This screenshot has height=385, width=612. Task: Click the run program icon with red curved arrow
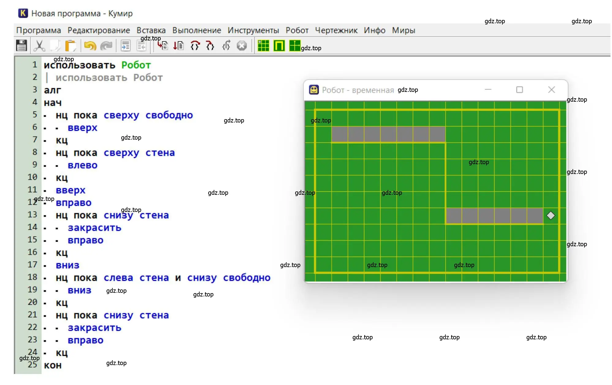point(163,46)
